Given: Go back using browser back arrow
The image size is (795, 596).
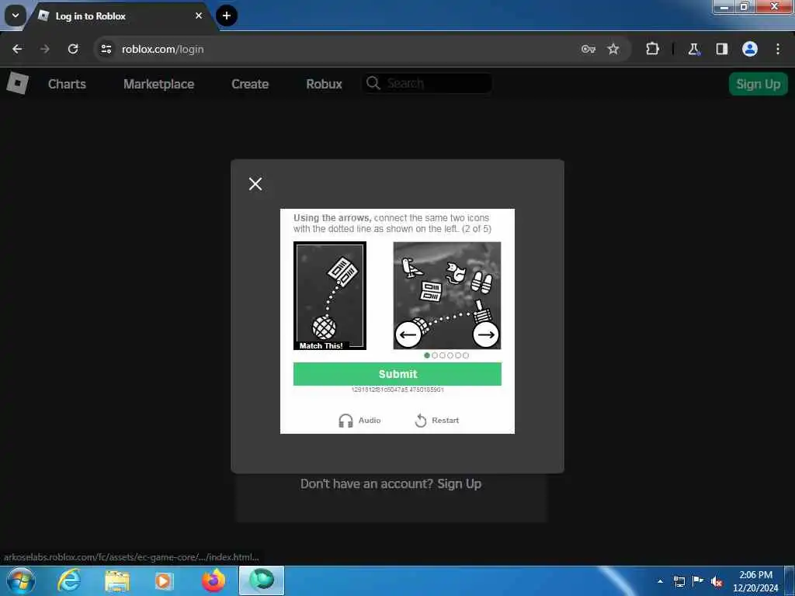Looking at the screenshot, I should click(17, 49).
